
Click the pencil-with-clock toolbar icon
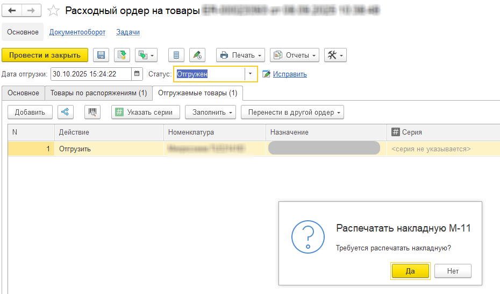point(197,55)
